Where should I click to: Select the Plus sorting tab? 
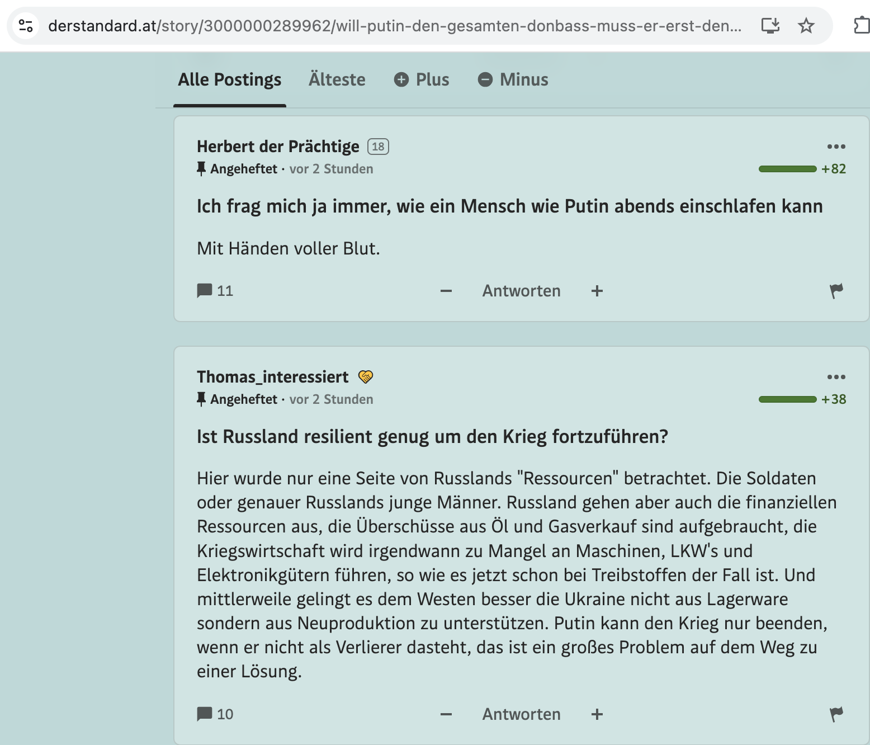point(422,80)
